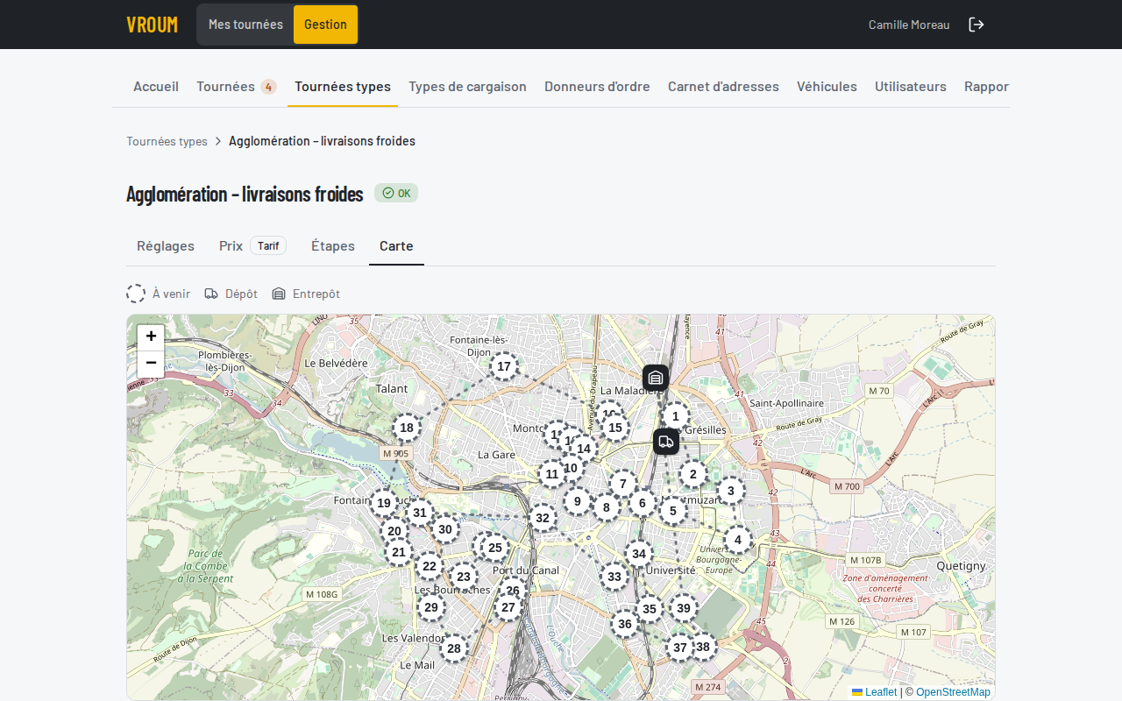Open the Types de cargaison tab

click(467, 86)
